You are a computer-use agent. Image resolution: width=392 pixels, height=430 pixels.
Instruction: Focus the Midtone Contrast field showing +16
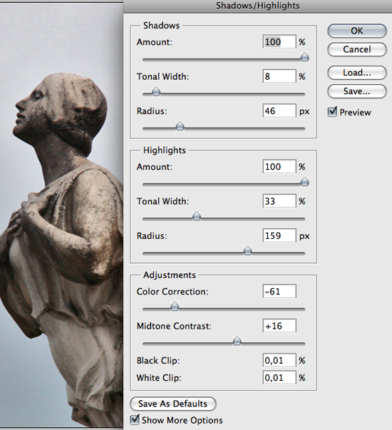pos(279,325)
